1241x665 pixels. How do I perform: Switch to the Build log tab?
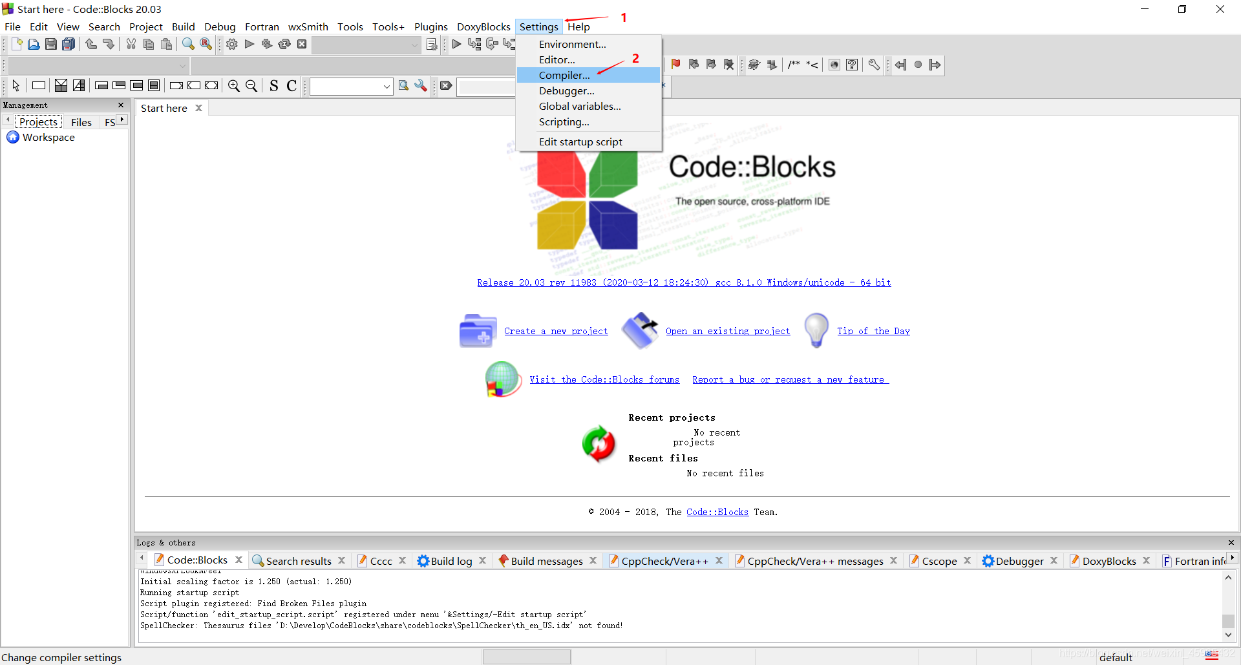451,561
